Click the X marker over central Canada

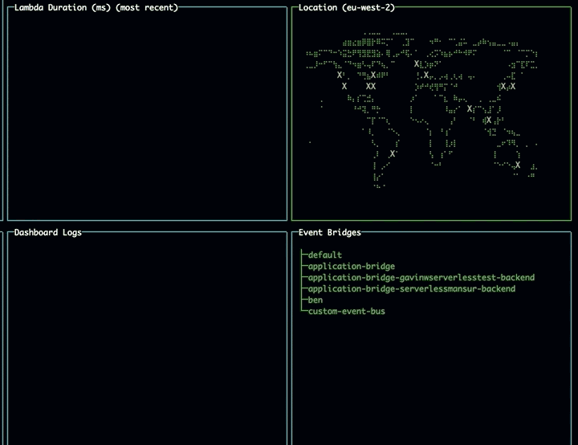click(373, 75)
